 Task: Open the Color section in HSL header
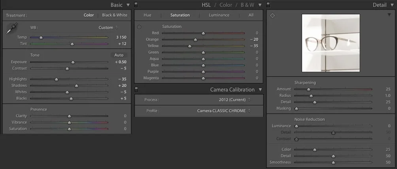226,5
